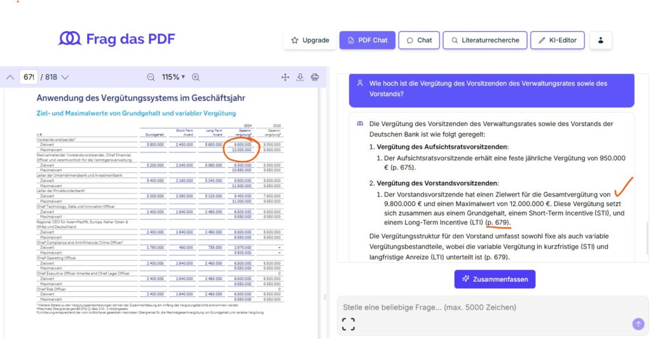The height and width of the screenshot is (339, 651).
Task: Switch to PDF Chat tab
Action: click(x=367, y=40)
